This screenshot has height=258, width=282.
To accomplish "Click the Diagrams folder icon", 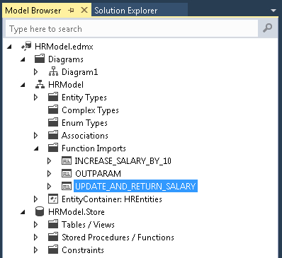I will pos(40,59).
